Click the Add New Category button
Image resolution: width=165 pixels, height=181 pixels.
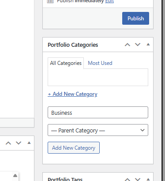coord(74,148)
